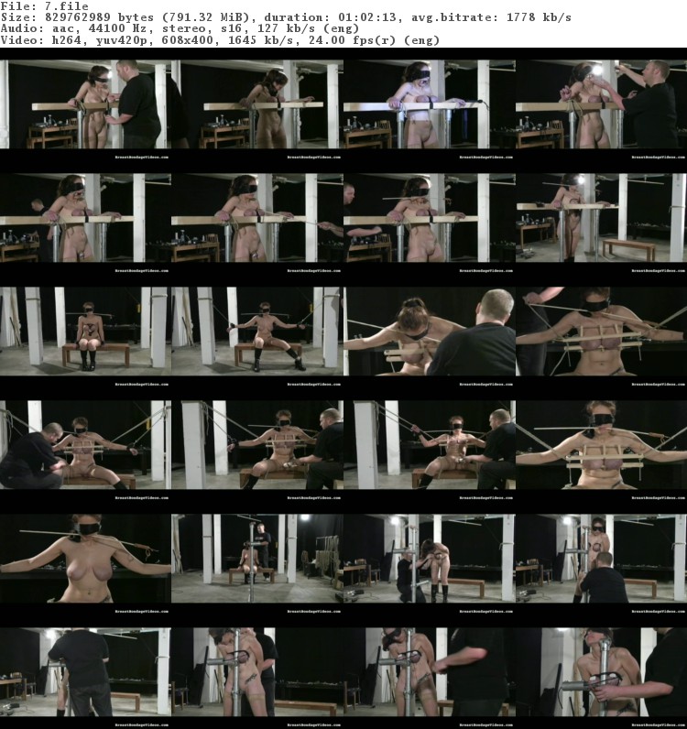The height and width of the screenshot is (729, 687).
Task: Click the Video h264 stream info line
Action: coord(222,40)
